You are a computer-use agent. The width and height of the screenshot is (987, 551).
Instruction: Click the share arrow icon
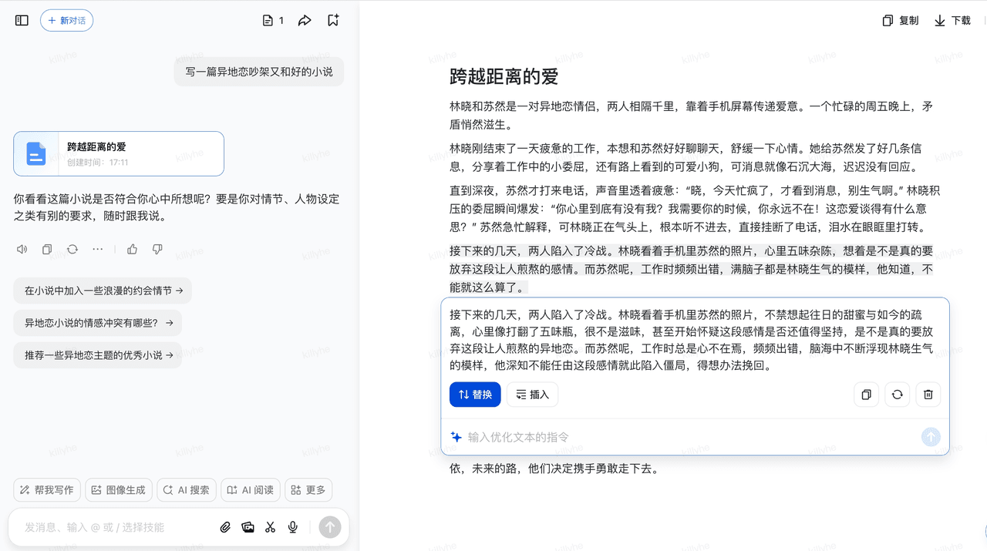(x=305, y=21)
